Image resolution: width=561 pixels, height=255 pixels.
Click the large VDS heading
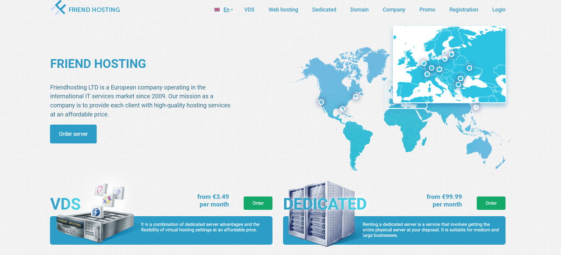(x=65, y=204)
